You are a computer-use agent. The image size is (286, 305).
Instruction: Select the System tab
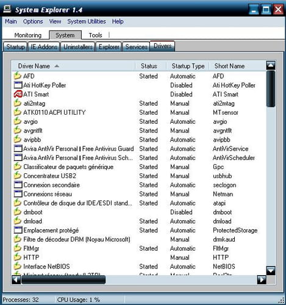[x=65, y=35]
